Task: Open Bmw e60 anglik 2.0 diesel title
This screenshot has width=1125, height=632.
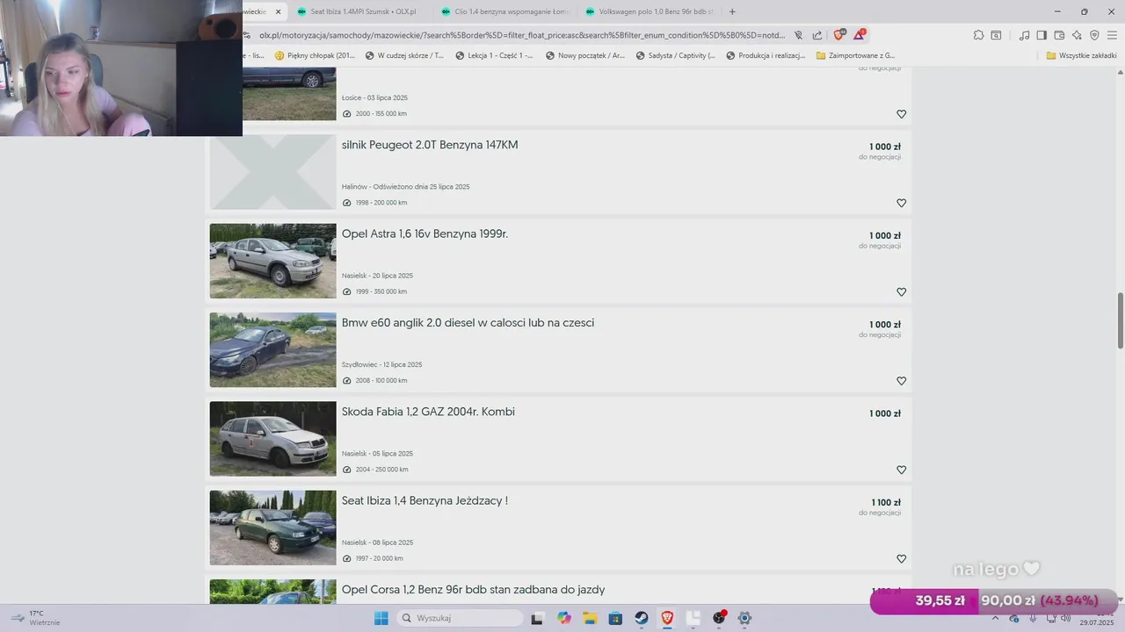Action: click(468, 322)
